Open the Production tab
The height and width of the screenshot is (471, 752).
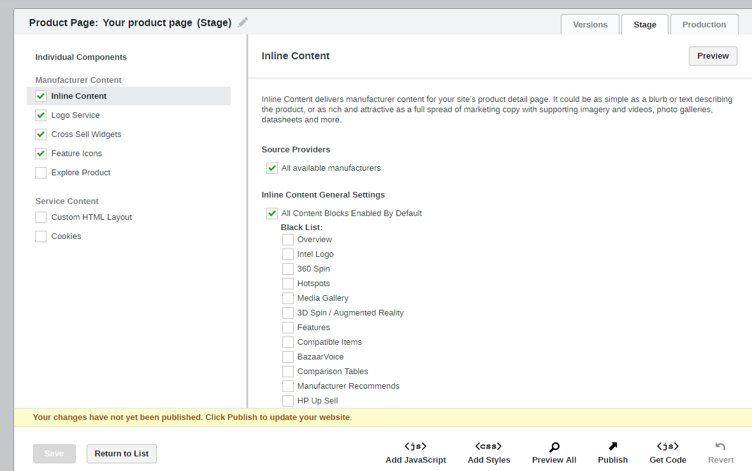pos(704,24)
